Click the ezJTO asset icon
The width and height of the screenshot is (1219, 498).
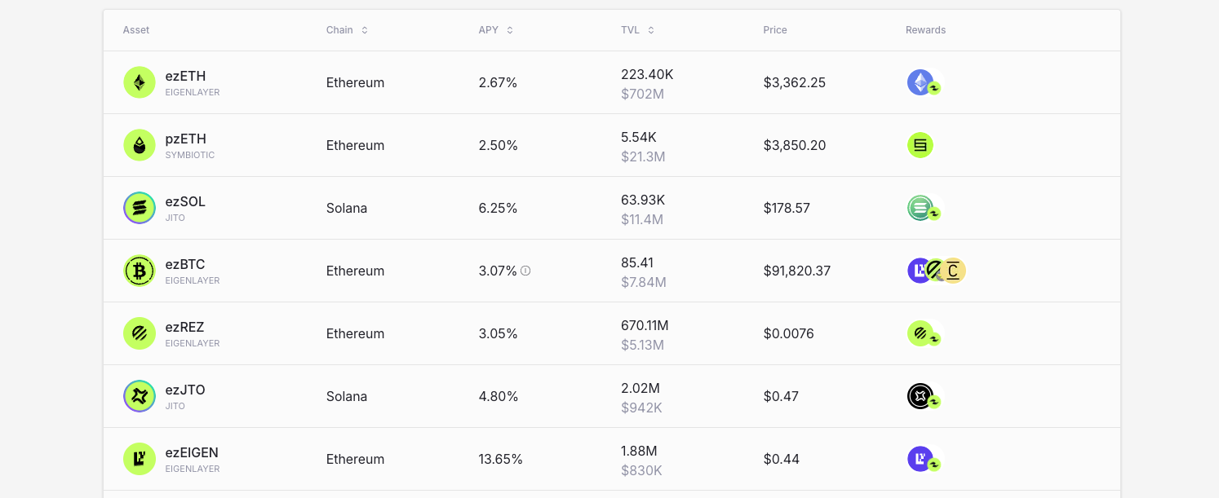pyautogui.click(x=140, y=396)
